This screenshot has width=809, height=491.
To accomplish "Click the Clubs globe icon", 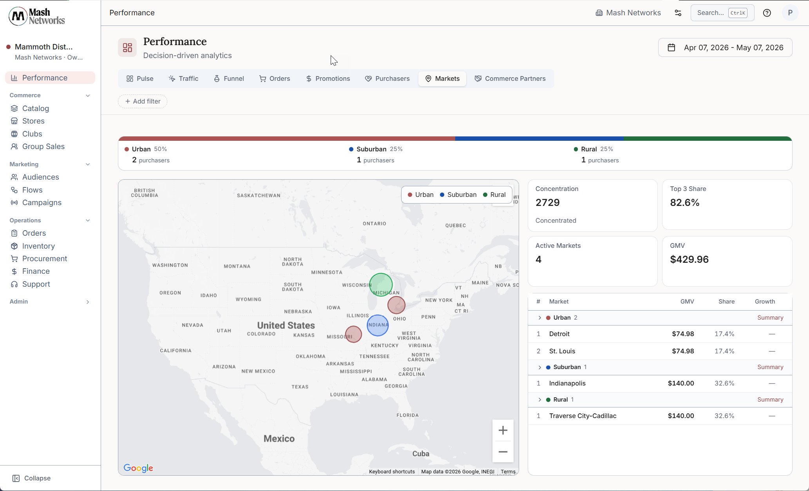I will click(x=14, y=134).
